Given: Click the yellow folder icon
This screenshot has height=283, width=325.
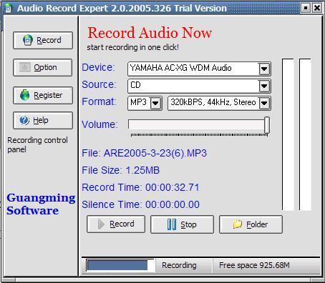Looking at the screenshot, I should [x=238, y=224].
